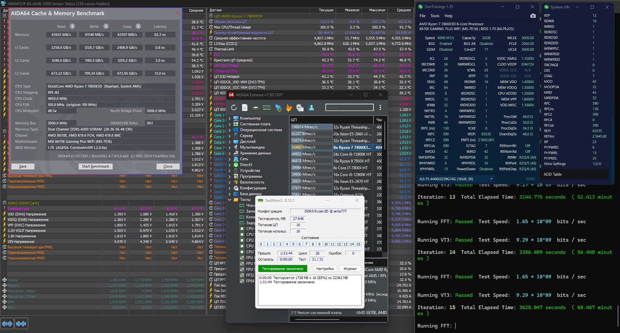Viewport: 620px width, 333px height.
Task: Click the AIDA64 Extreme red 64 logo
Action: [231, 95]
